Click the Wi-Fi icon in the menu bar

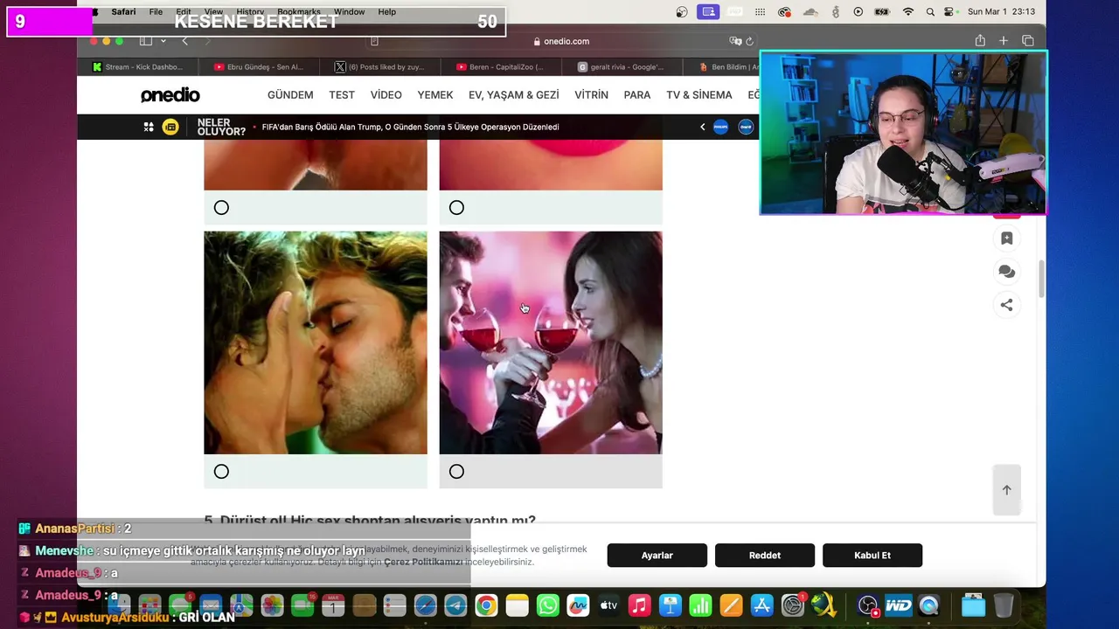908,12
